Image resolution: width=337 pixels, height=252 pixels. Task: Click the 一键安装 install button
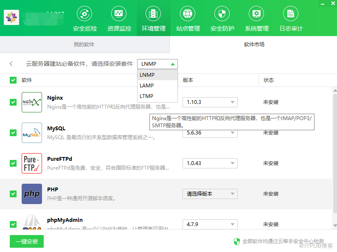27,241
